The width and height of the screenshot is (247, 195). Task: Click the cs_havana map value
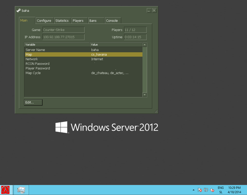point(99,55)
